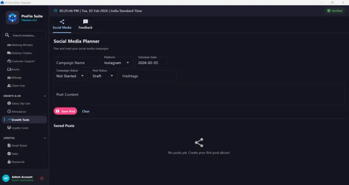Viewport: 349px width, 185px height.
Task: Open Smart Notes module
Action: 19,146
